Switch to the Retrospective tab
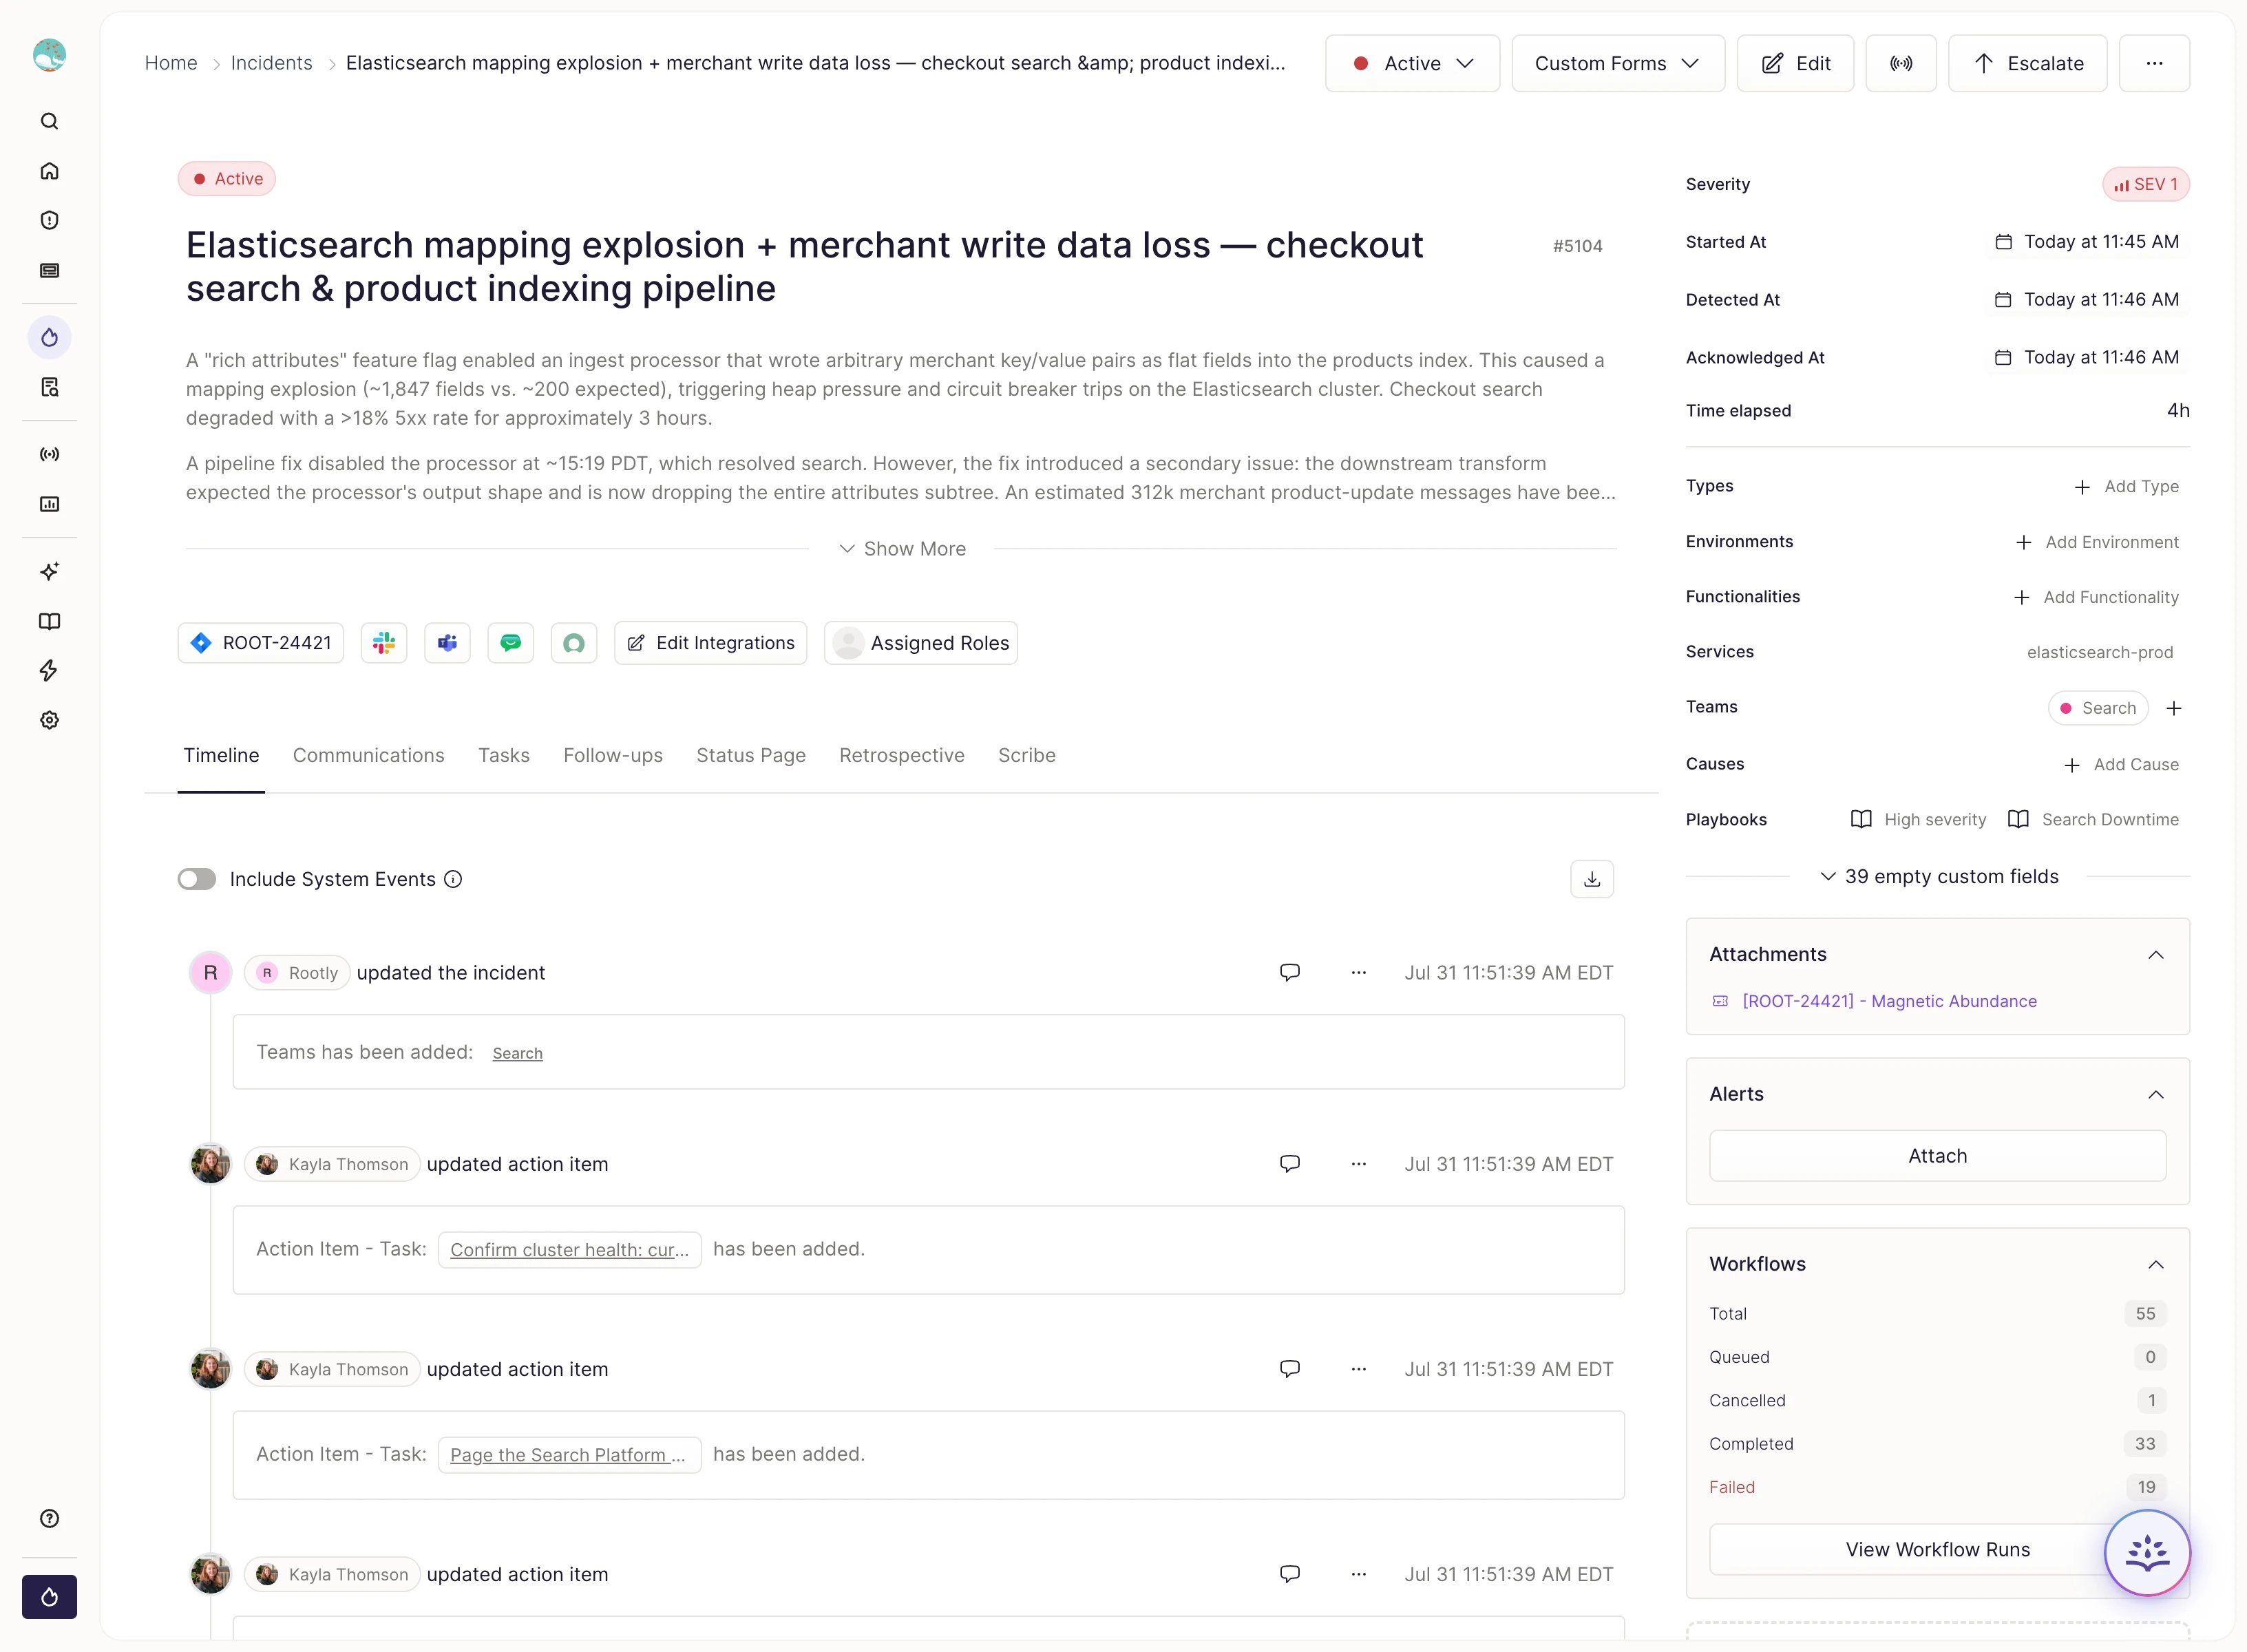 (902, 755)
